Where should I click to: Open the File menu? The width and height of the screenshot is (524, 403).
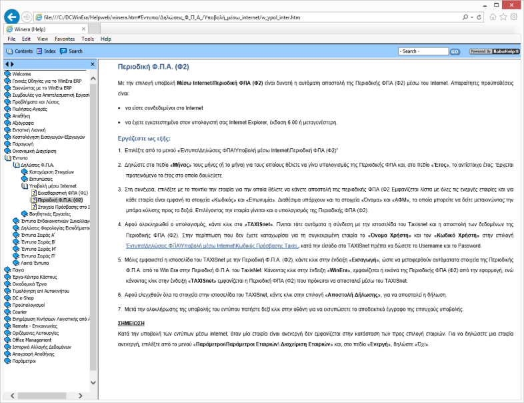tap(12, 39)
